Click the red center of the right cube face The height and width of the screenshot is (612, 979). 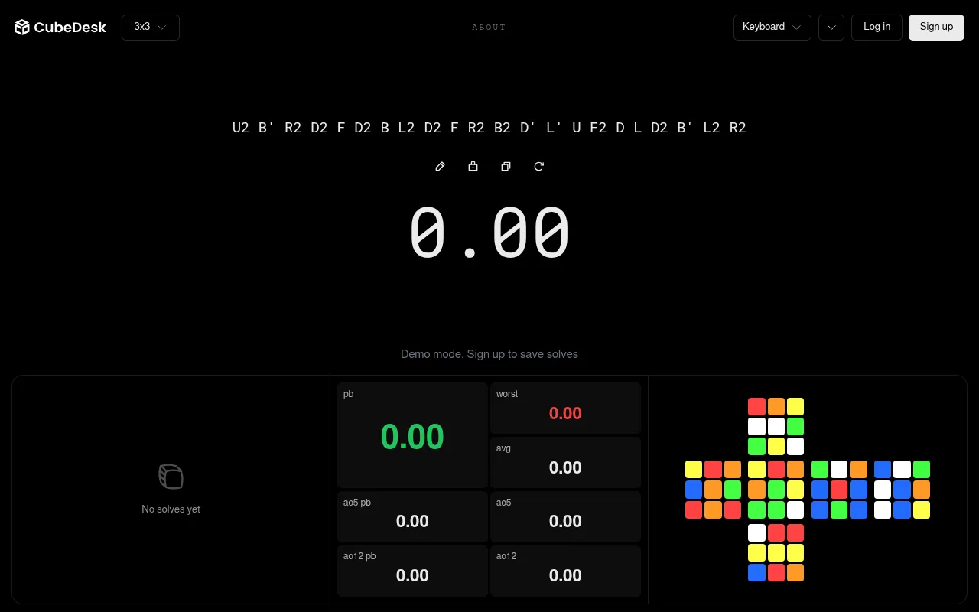pyautogui.click(x=839, y=490)
